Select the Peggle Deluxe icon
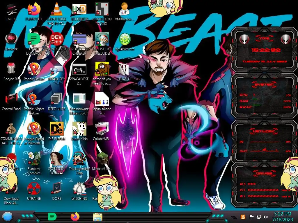 34,69
